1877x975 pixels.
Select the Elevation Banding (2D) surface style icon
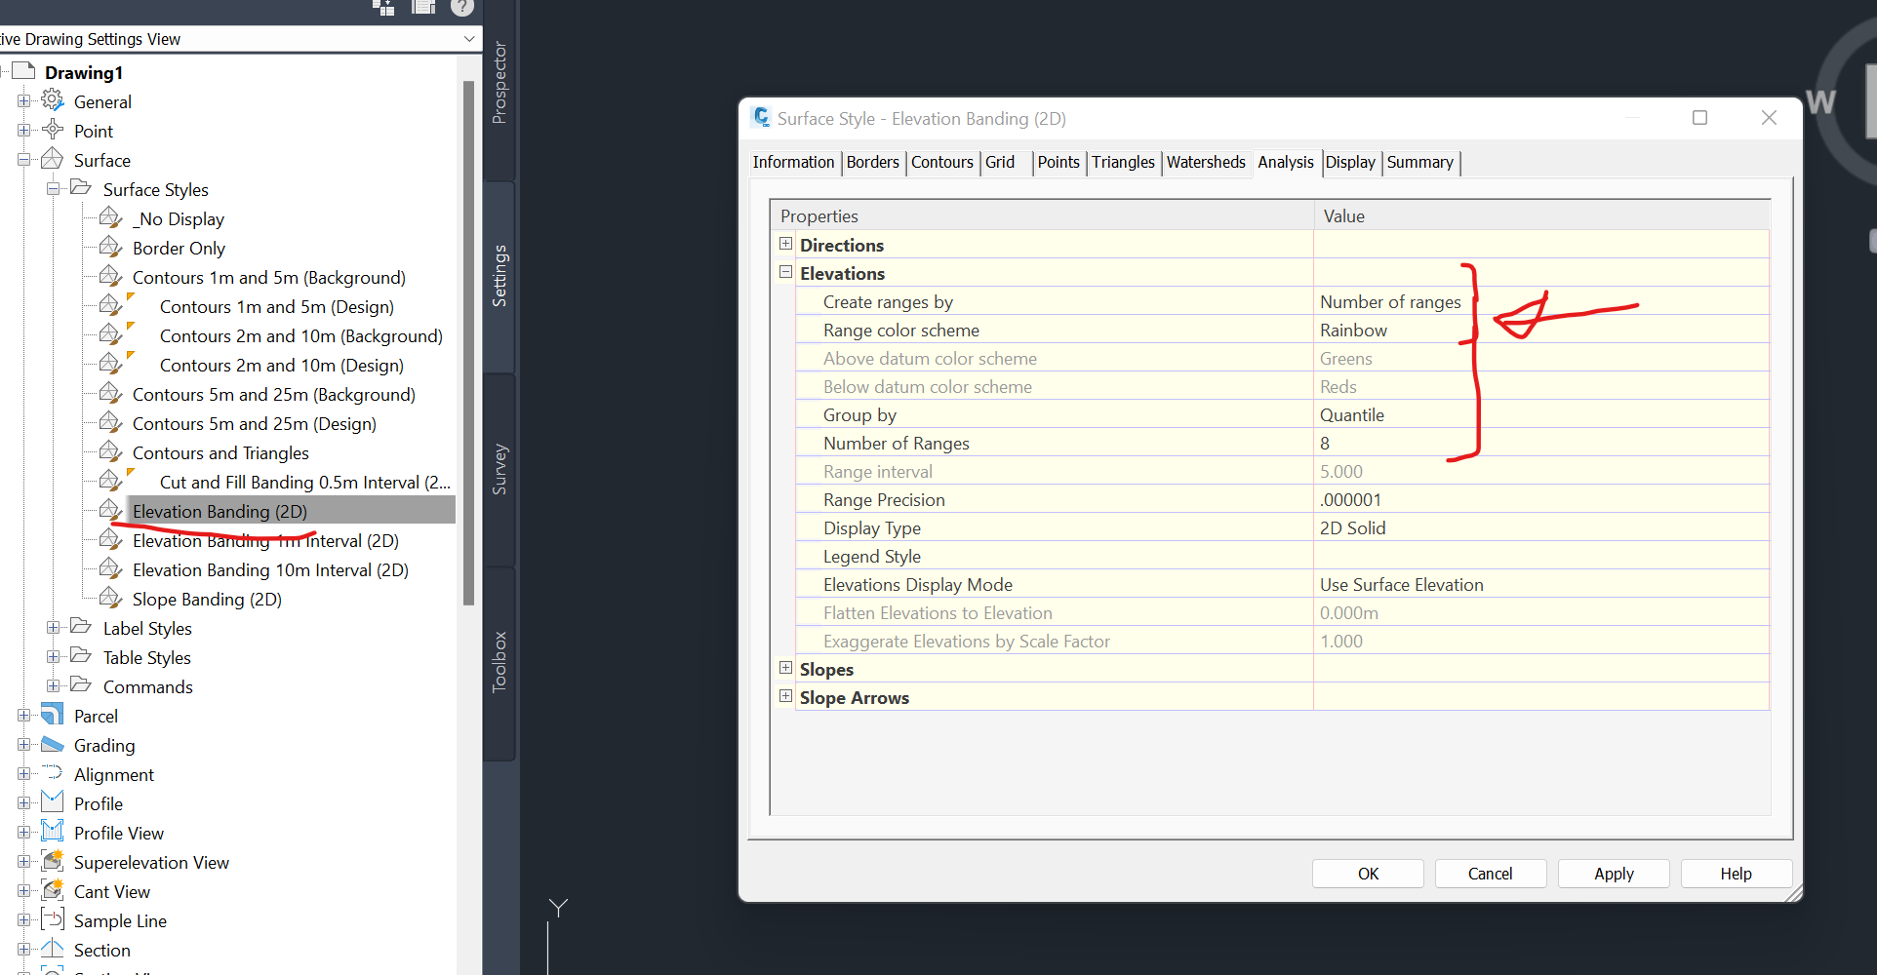[110, 509]
